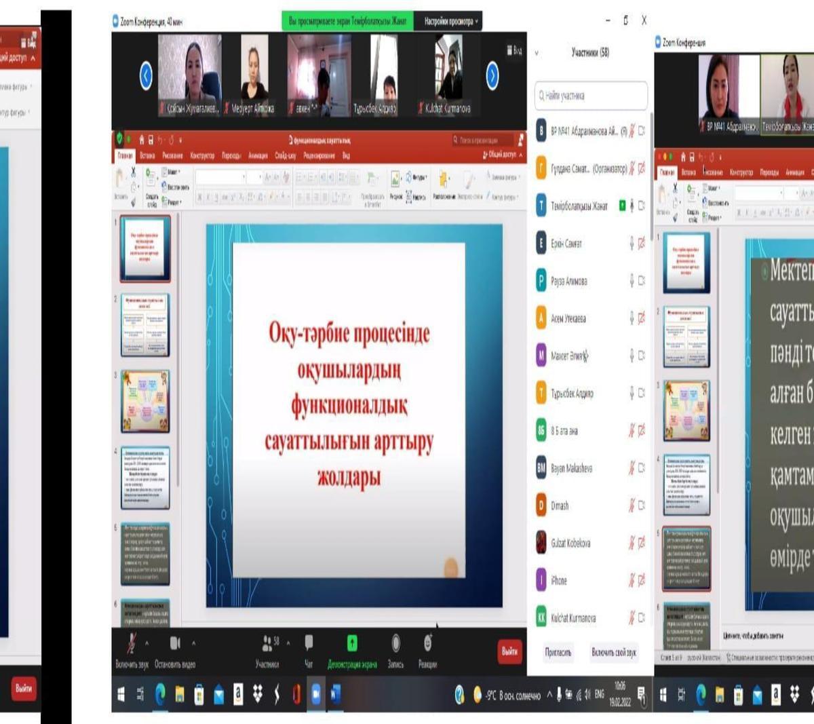Start recording with the Запись button
The image size is (814, 724).
point(395,643)
